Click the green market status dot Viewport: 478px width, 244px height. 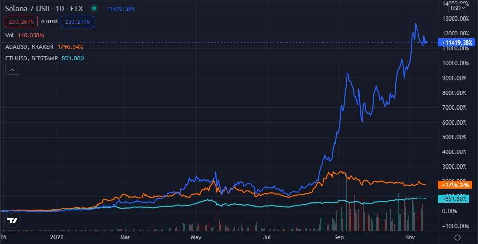(x=94, y=9)
